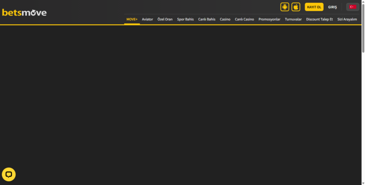Click the vertical scrollbar thumb
The image size is (365, 185).
pos(363,28)
